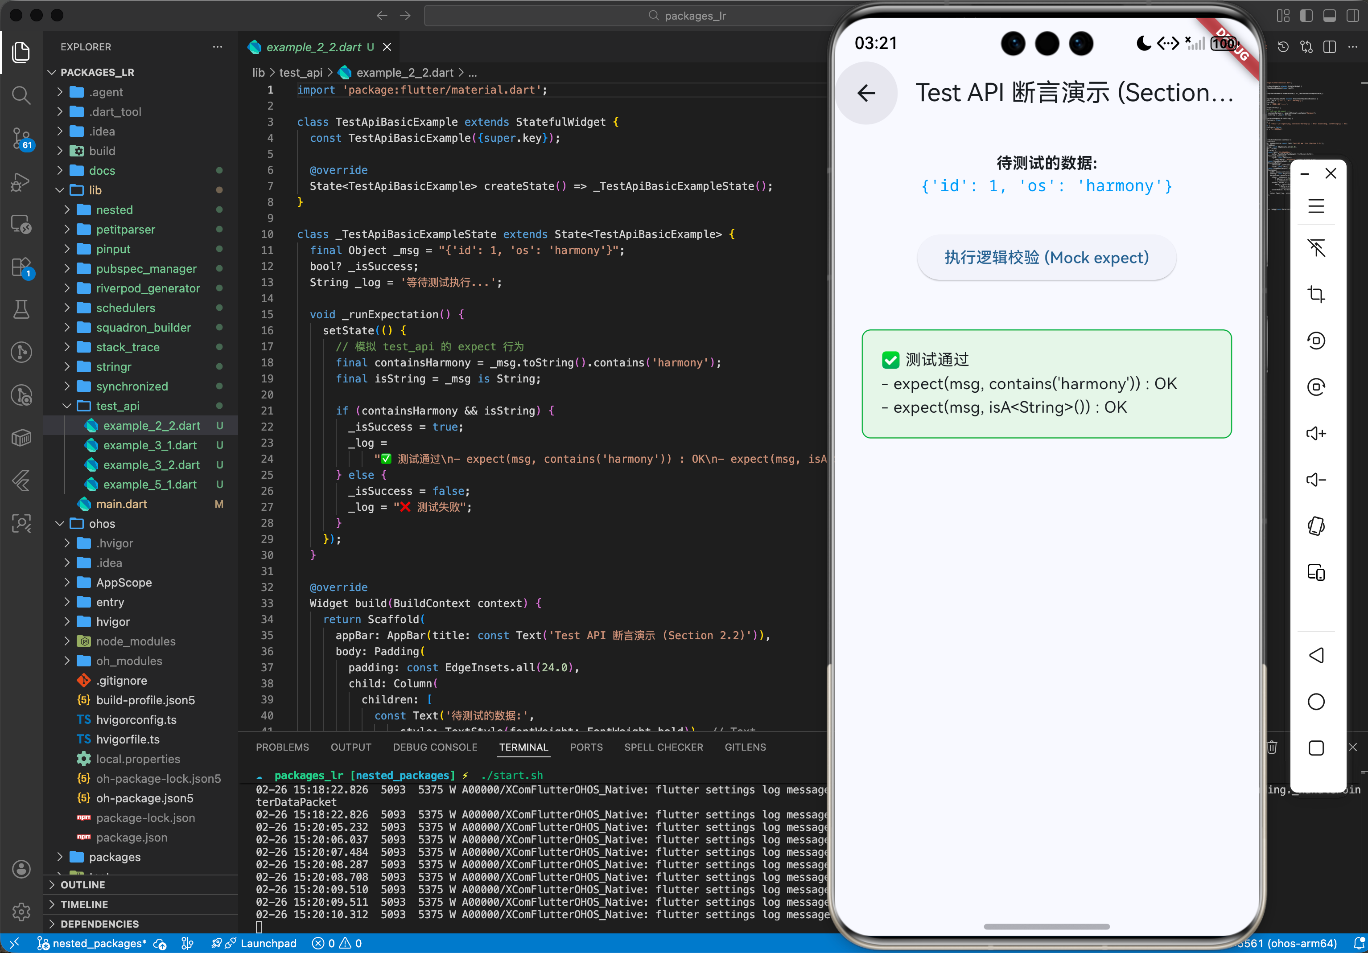This screenshot has height=953, width=1368.
Task: Tap the back arrow in the app bar
Action: [x=866, y=93]
